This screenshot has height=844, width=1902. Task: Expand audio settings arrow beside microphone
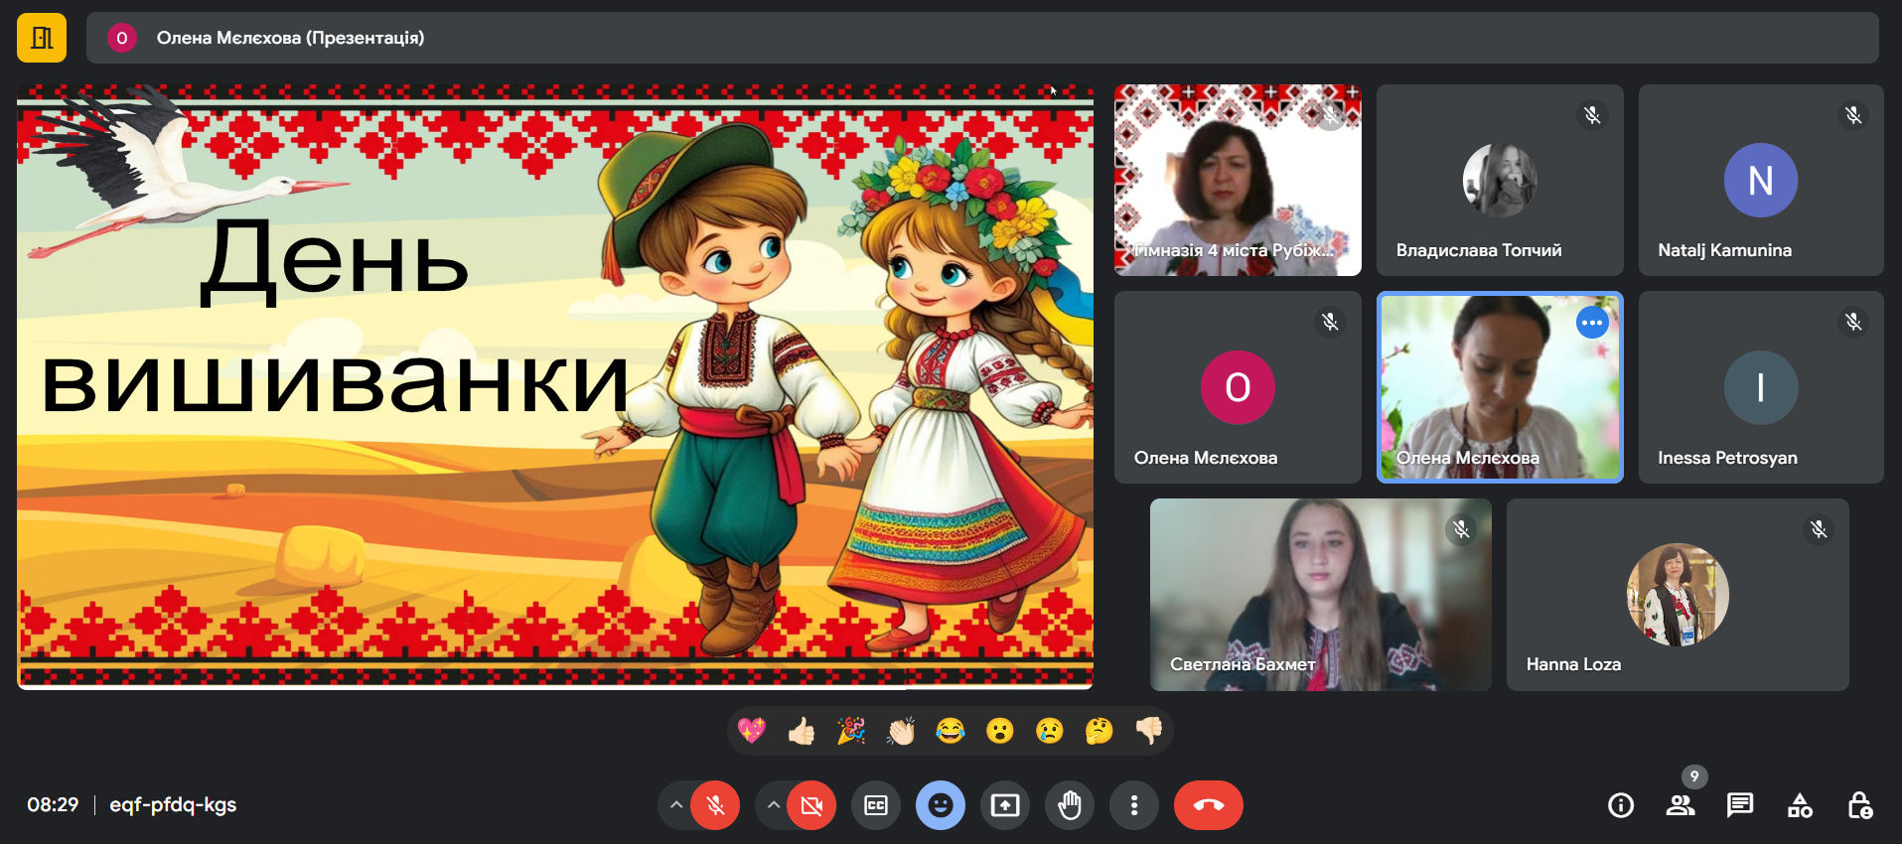point(675,805)
